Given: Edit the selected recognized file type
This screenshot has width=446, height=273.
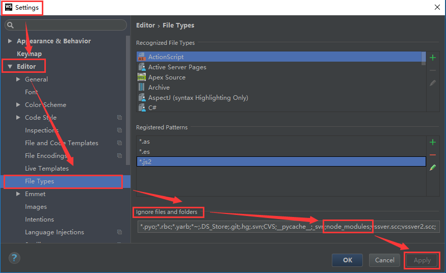Looking at the screenshot, I should click(433, 83).
